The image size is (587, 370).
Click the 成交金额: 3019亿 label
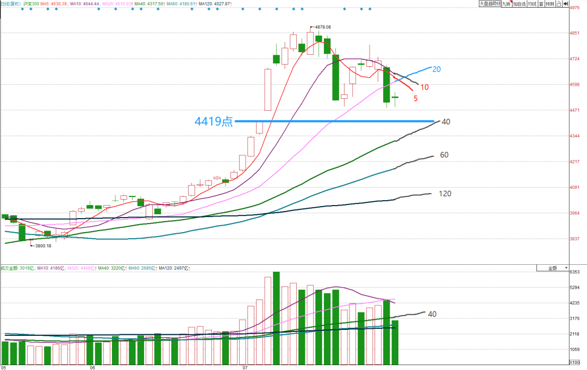pos(17,268)
